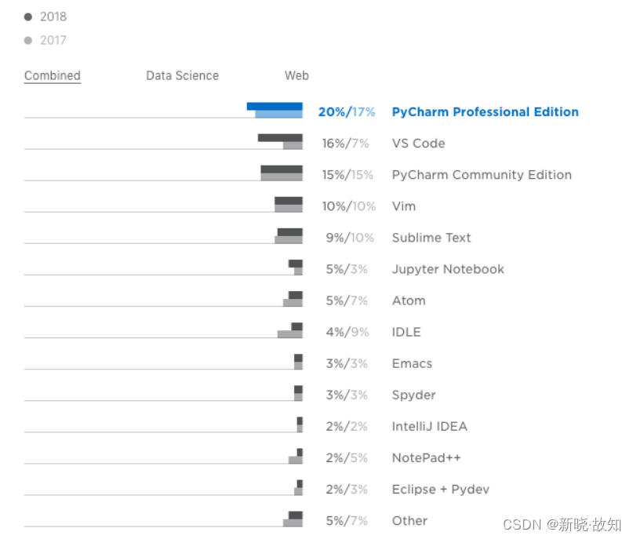This screenshot has width=633, height=539.
Task: Click the PyCharm Professional Edition label
Action: click(x=486, y=112)
